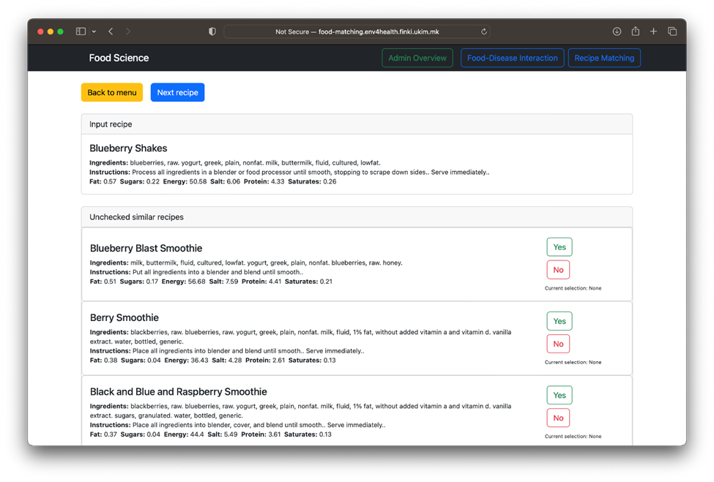
Task: Go back with the browser back arrow
Action: 111,31
